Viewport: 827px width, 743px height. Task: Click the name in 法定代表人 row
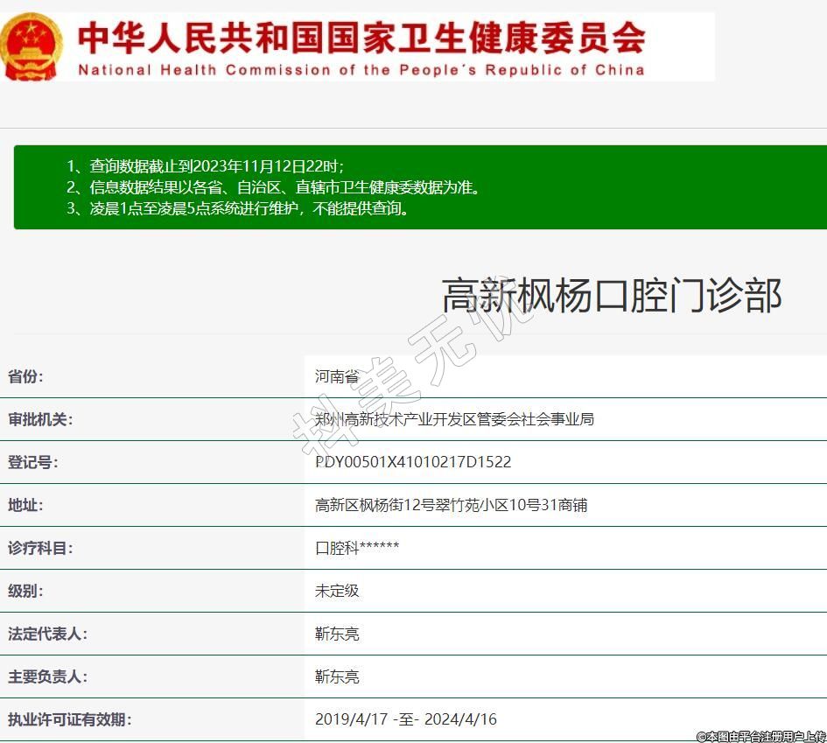coord(337,634)
